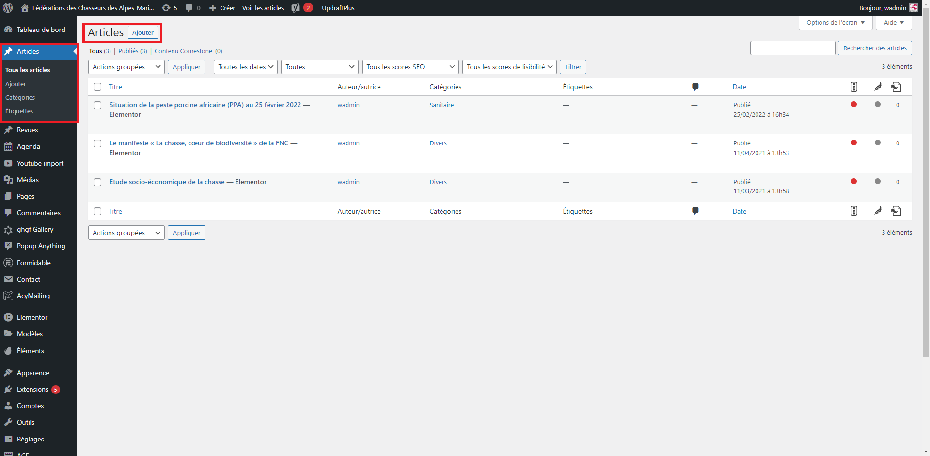
Task: Click the feather readability score column icon
Action: coord(878,87)
